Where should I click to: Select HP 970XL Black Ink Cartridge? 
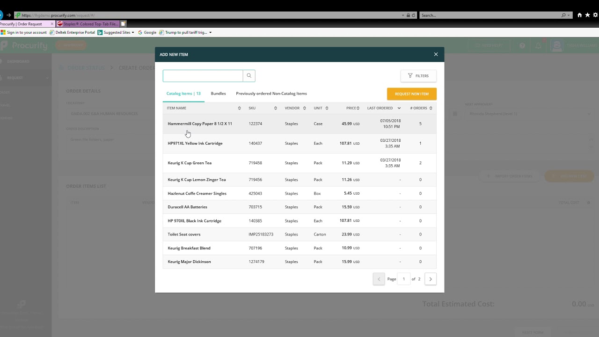pyautogui.click(x=194, y=221)
